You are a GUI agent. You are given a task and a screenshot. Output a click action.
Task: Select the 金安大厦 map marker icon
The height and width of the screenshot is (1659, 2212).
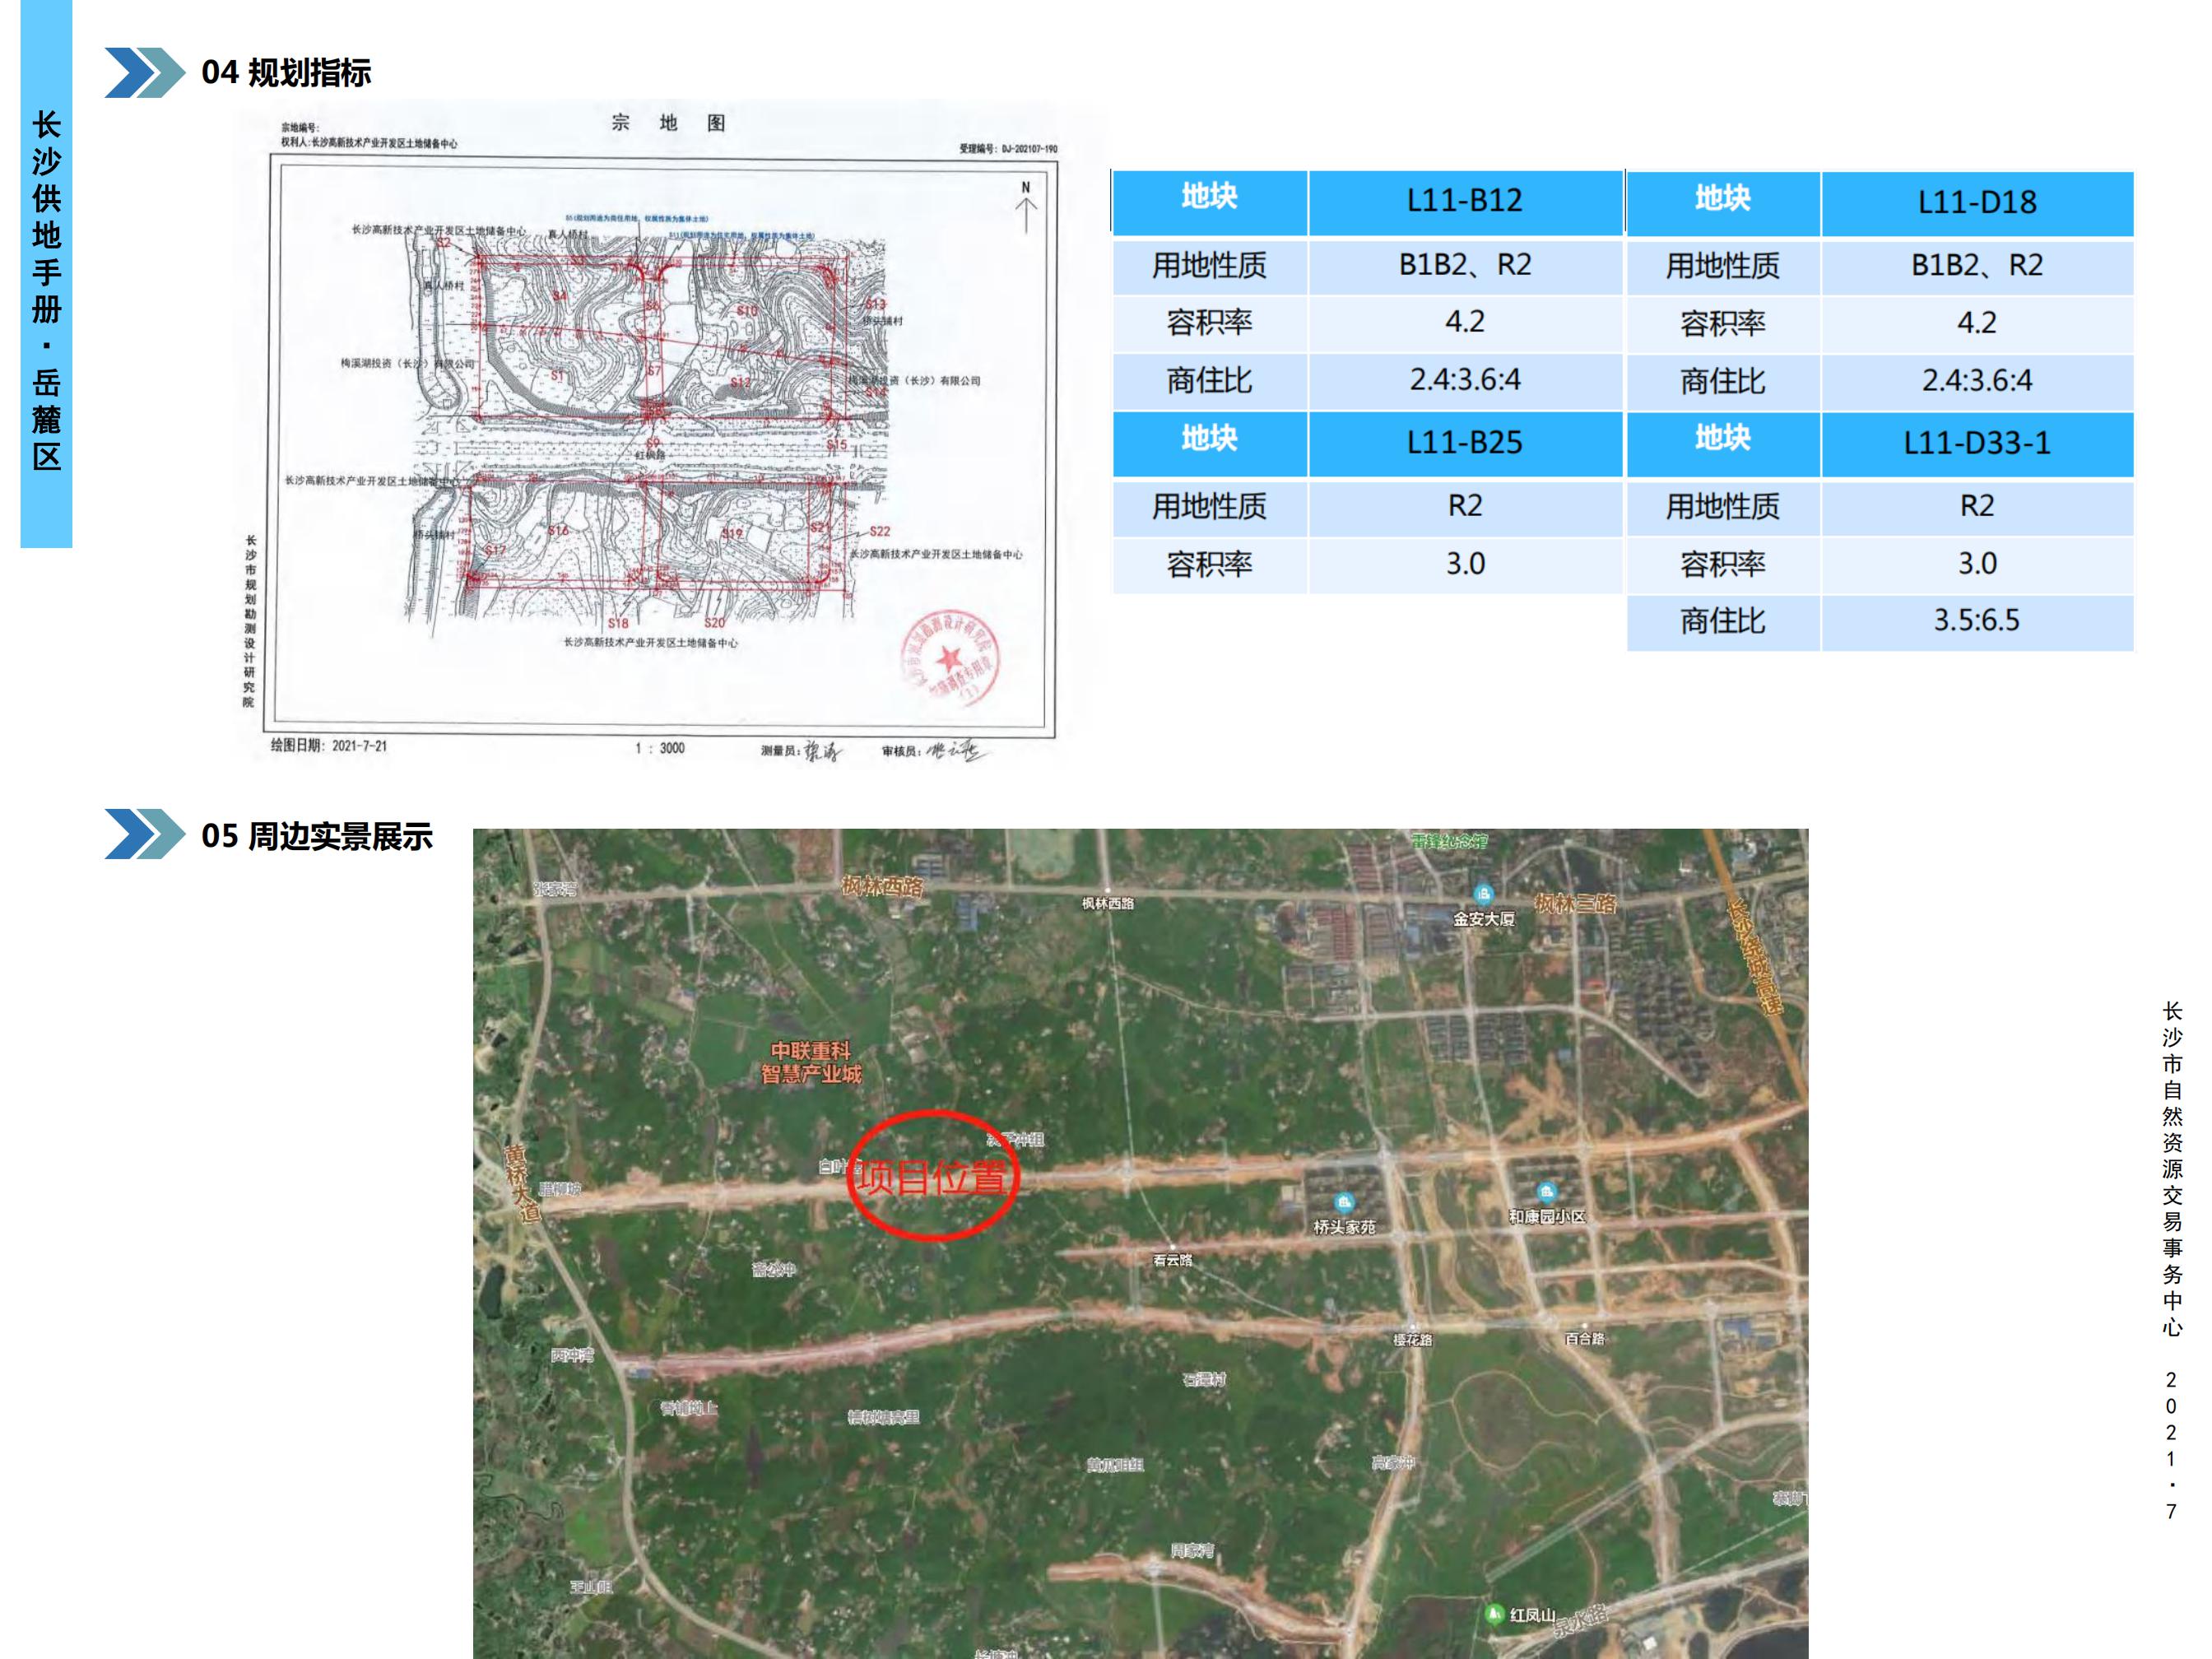tap(1484, 893)
